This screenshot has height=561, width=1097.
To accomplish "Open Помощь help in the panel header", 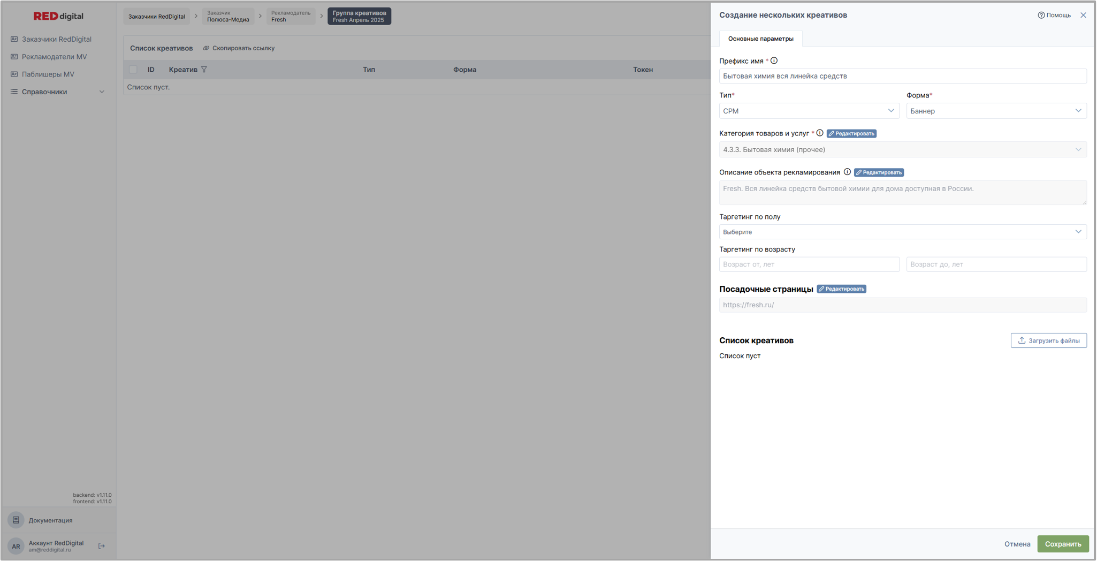I will click(x=1054, y=15).
